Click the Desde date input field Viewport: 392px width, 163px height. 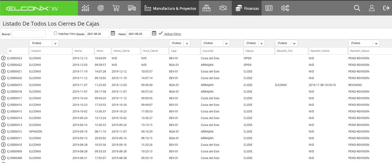(97, 34)
